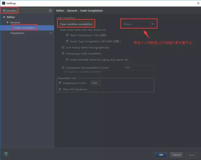Click the Cancel button
Viewport: 201px width, 160px height.
[176, 155]
